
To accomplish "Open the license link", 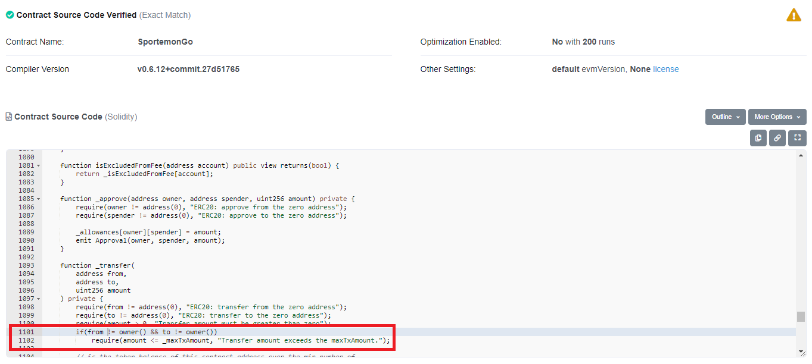I will point(666,69).
